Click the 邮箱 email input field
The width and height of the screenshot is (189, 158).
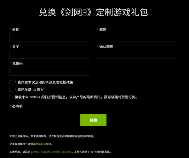click(x=137, y=37)
